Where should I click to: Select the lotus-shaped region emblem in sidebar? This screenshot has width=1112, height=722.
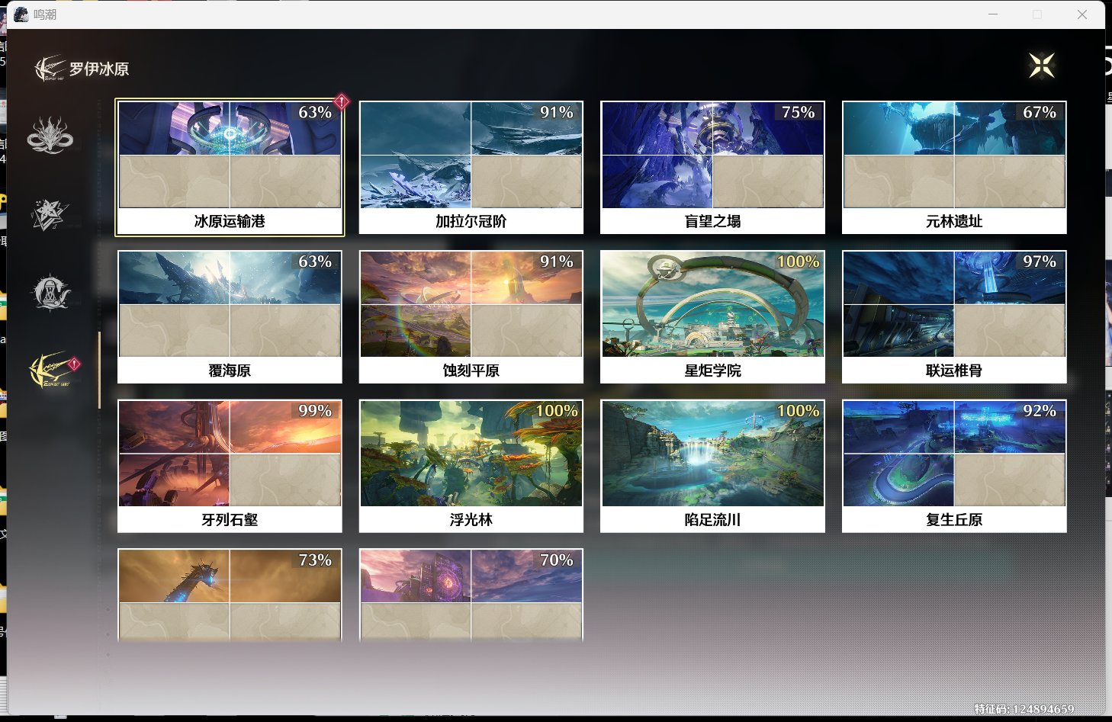pyautogui.click(x=50, y=136)
